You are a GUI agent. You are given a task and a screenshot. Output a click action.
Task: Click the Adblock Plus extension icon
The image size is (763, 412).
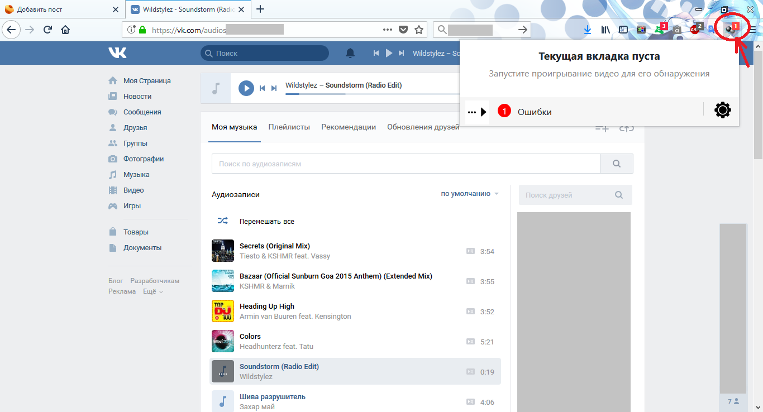coord(697,29)
